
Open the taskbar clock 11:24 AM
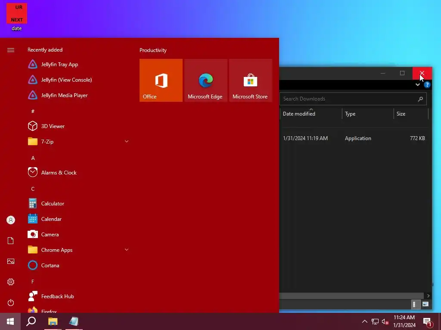[404, 321]
